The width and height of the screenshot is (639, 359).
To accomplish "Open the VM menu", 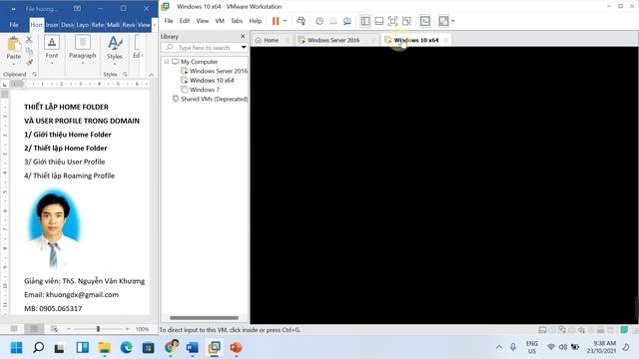I will (220, 21).
